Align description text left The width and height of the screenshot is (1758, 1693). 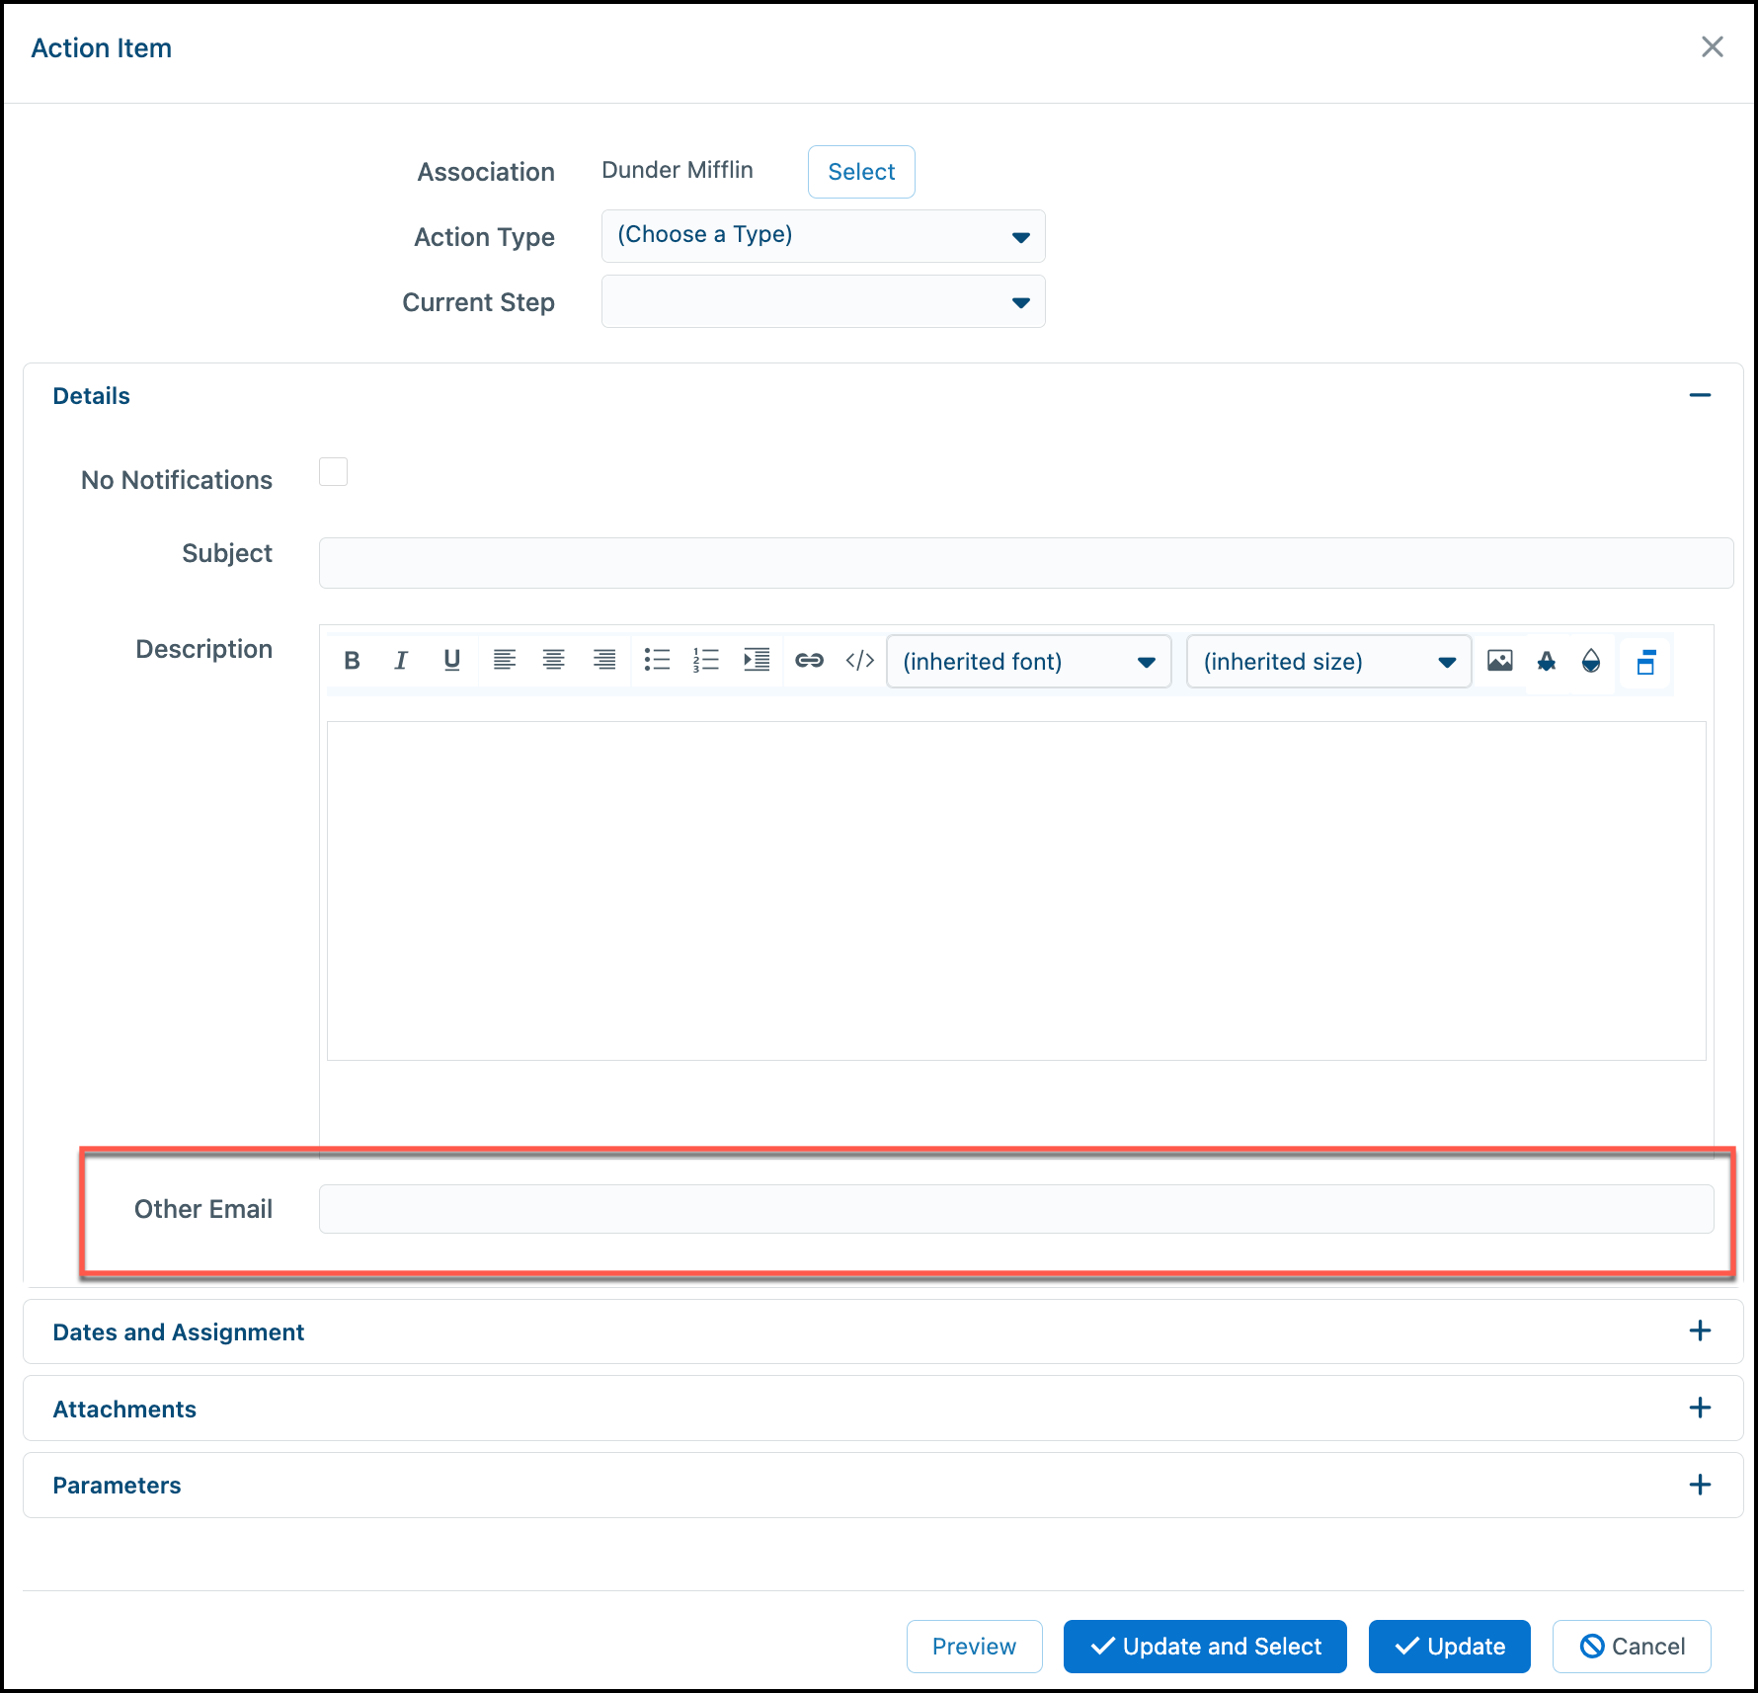coord(505,661)
